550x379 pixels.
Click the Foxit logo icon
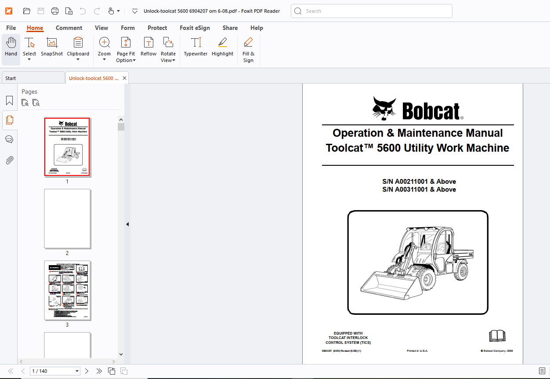(8, 11)
